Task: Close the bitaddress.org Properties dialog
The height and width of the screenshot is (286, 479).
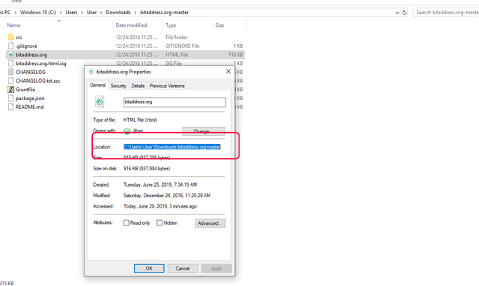Action: tap(228, 72)
